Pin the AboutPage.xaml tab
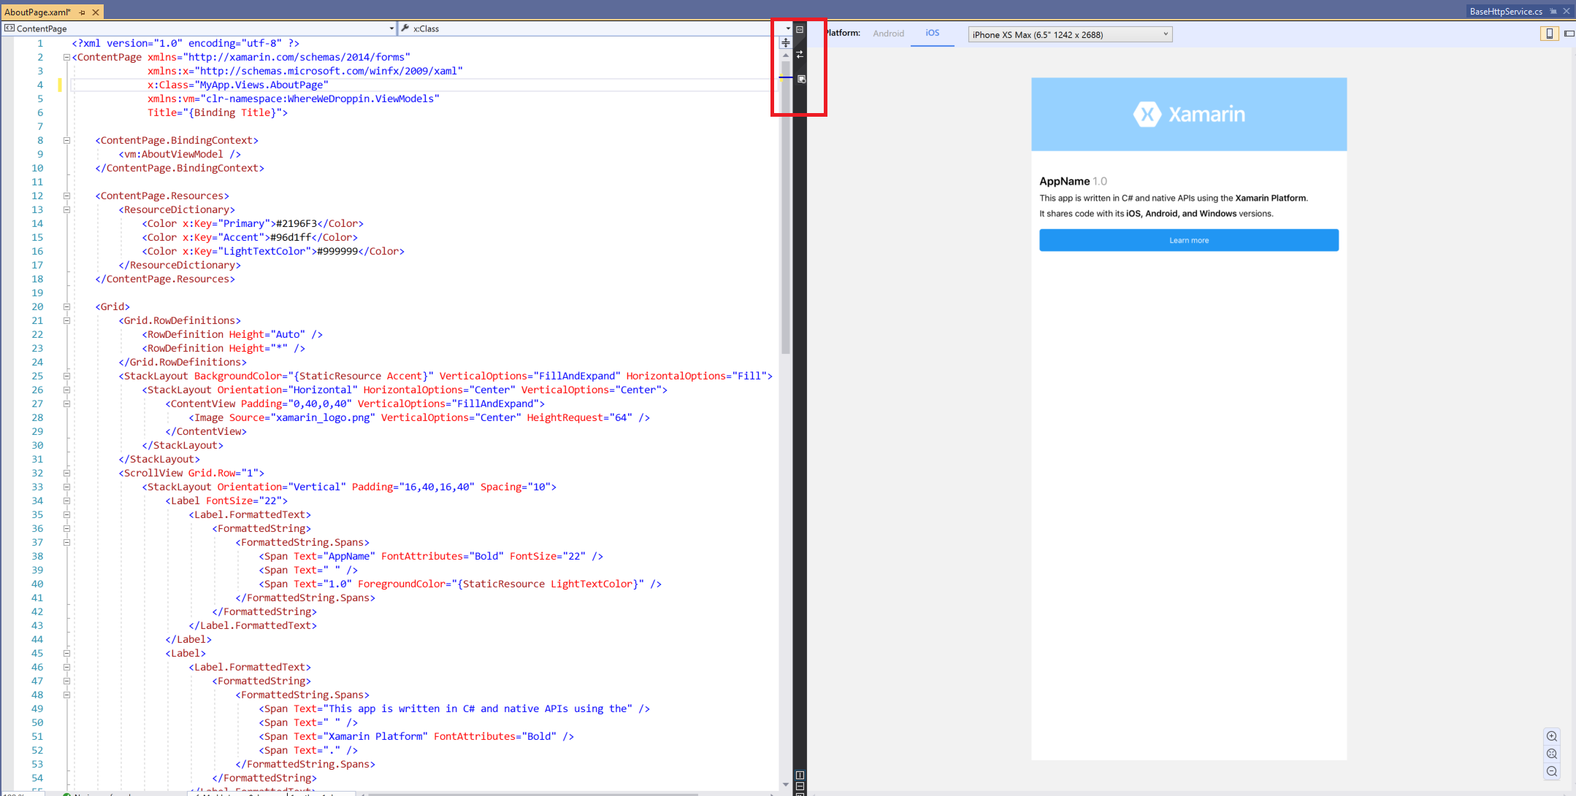 pyautogui.click(x=82, y=12)
